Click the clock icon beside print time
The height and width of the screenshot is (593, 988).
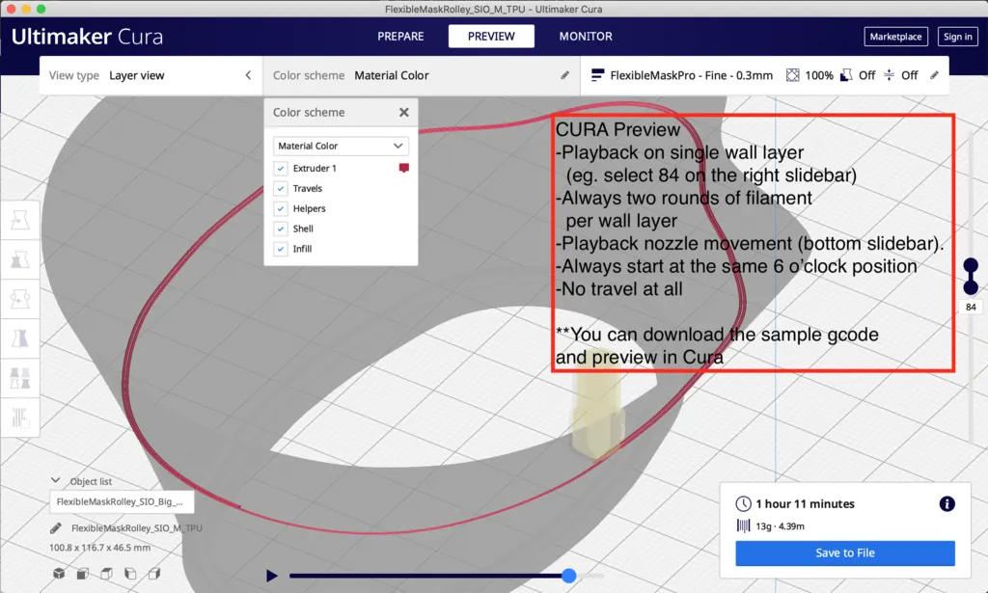point(744,503)
